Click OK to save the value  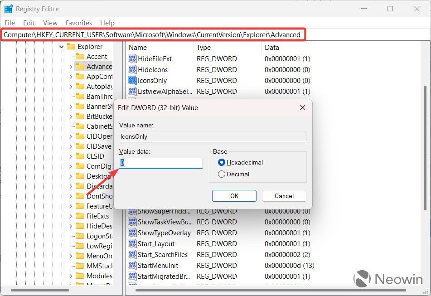tap(234, 196)
